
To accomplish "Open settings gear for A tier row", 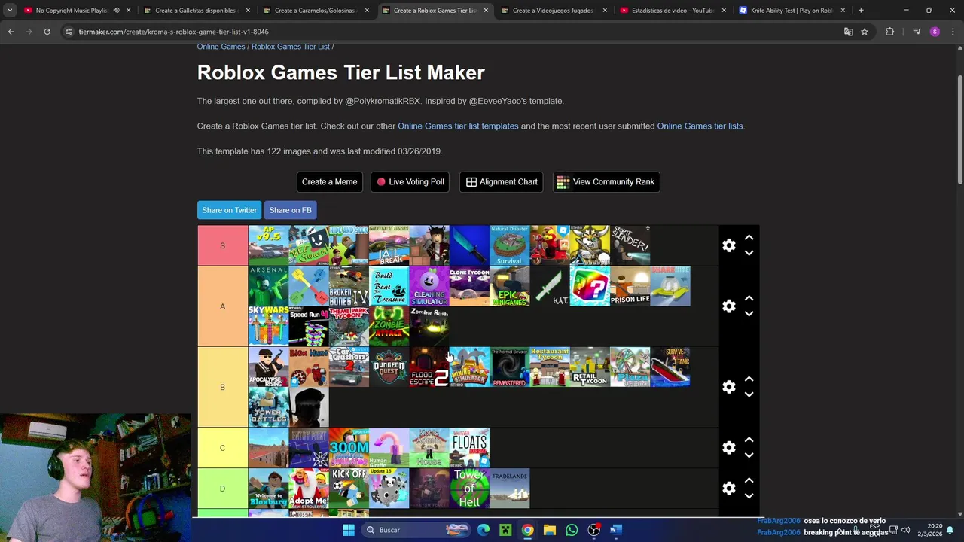I will click(728, 306).
